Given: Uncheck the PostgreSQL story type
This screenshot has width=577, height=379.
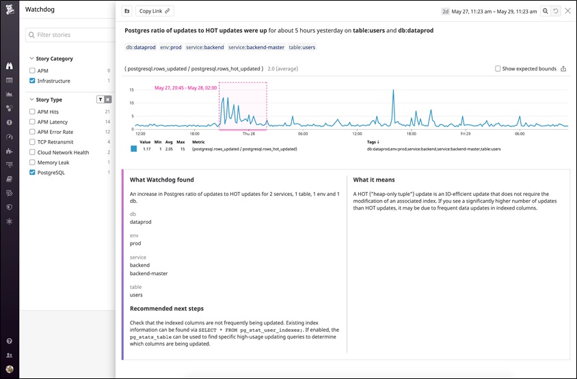Looking at the screenshot, I should point(32,172).
